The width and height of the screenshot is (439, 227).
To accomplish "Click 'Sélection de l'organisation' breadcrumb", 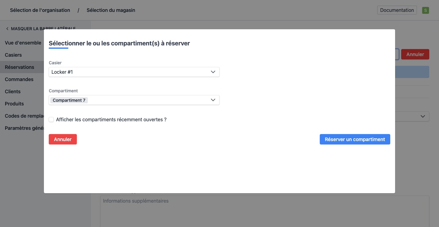I will (x=40, y=10).
